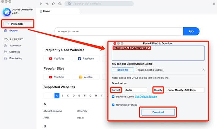The width and height of the screenshot is (217, 129).
Task: Select letter A in Supported Websites index
Action: [57, 96]
